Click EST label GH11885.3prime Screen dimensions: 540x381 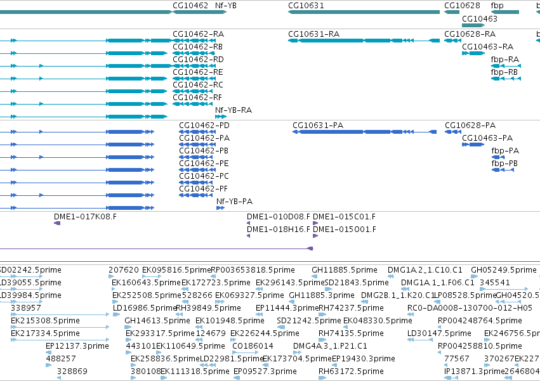coord(322,295)
